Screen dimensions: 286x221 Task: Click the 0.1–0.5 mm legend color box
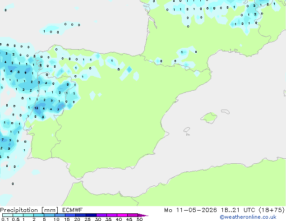[x=8, y=215]
